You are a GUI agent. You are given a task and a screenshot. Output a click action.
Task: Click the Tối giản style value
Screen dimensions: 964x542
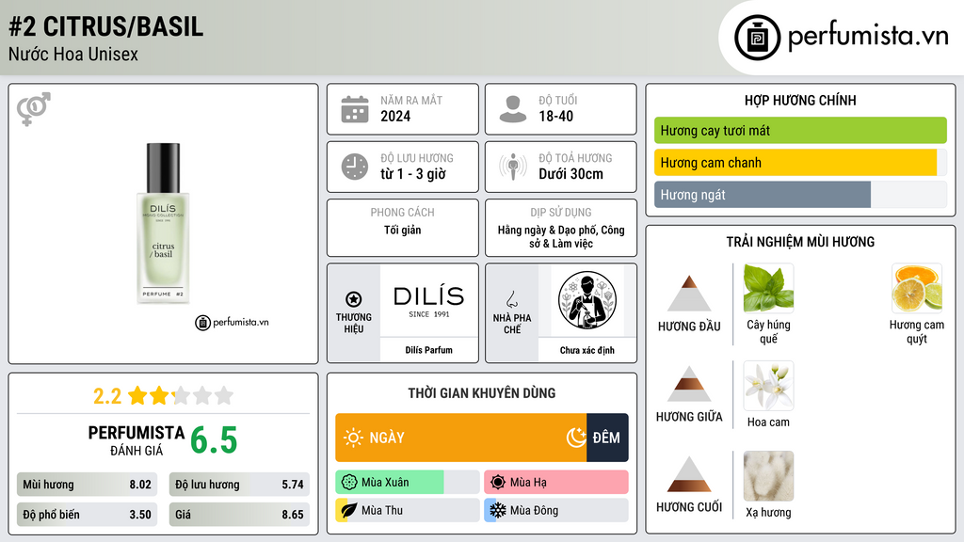[x=403, y=230]
